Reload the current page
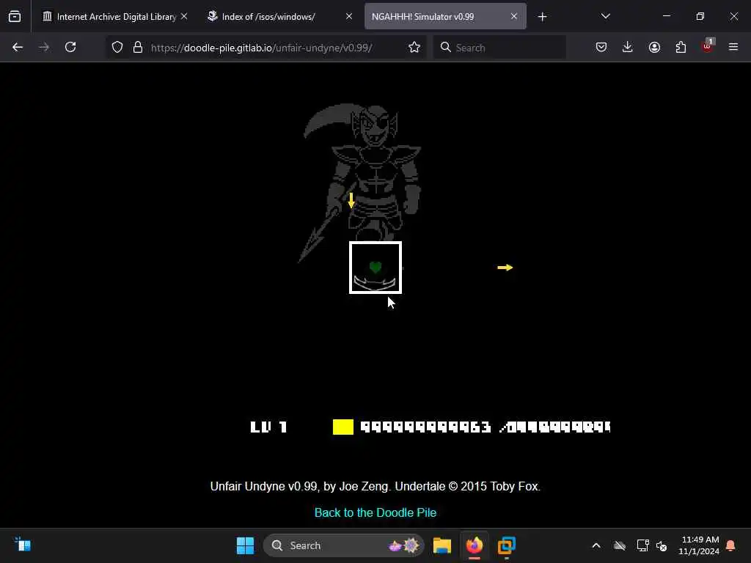 [70, 48]
